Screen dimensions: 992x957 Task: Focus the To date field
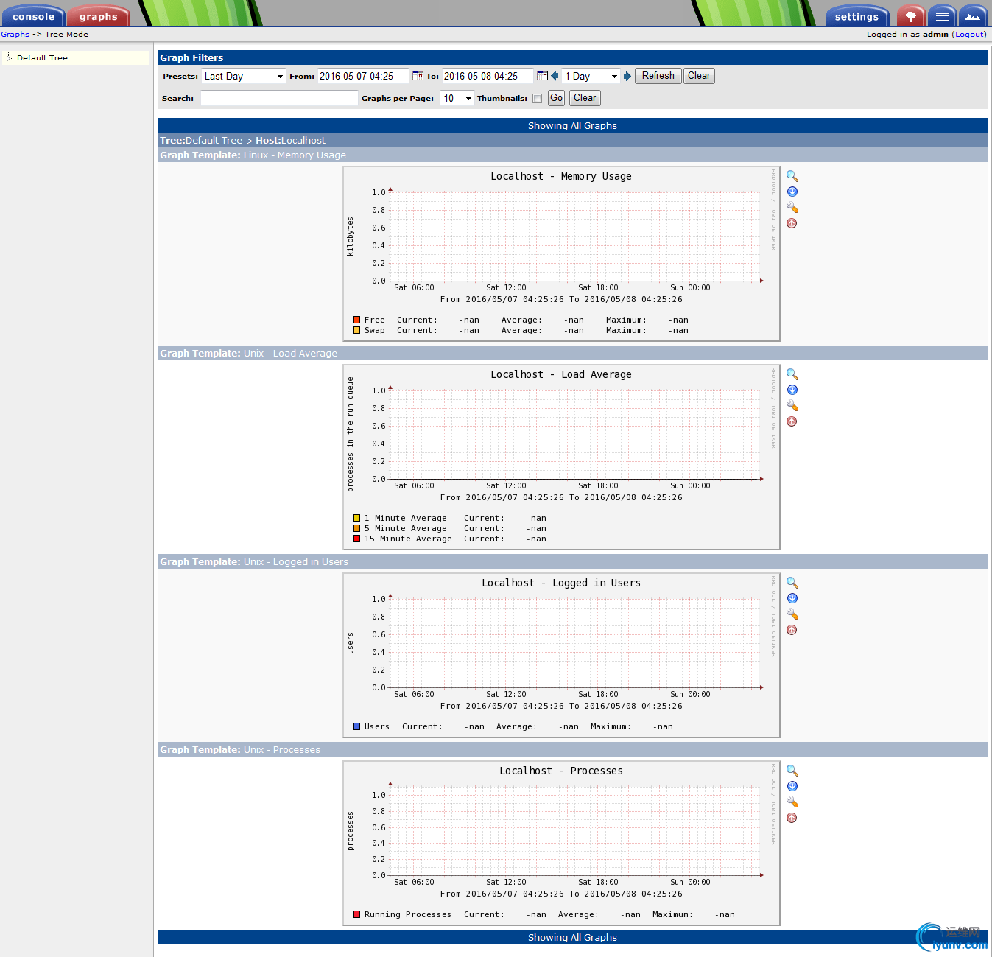point(488,76)
